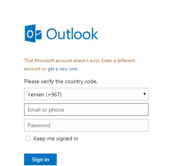The image size is (173, 166).
Task: Open the country code dropdown list
Action: [86, 94]
